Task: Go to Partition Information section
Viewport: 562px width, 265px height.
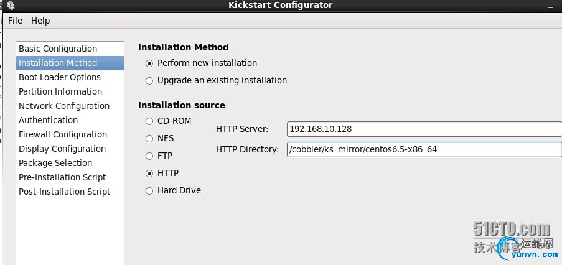Action: pyautogui.click(x=60, y=91)
